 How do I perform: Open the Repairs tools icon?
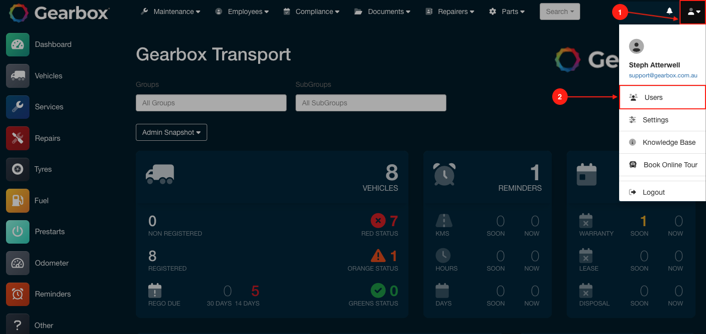(x=17, y=138)
